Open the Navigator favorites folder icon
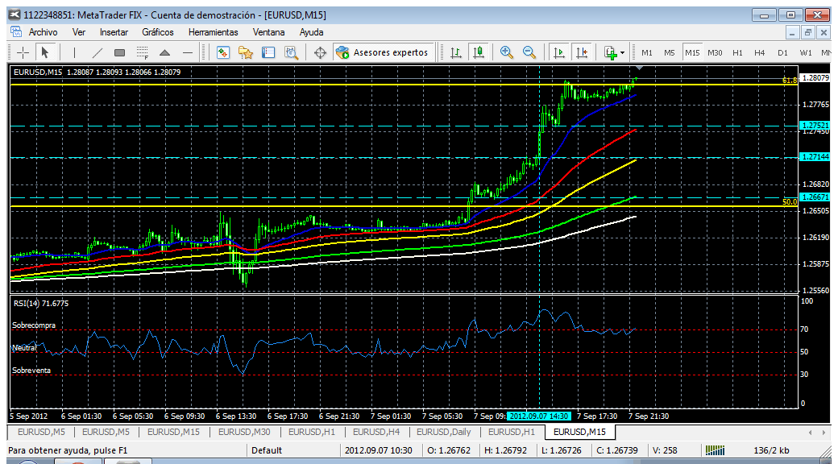The height and width of the screenshot is (464, 838). point(245,52)
